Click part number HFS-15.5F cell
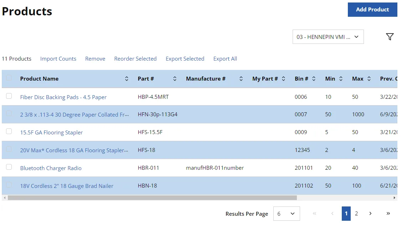Viewport: 407px width, 225px height. pyautogui.click(x=150, y=132)
